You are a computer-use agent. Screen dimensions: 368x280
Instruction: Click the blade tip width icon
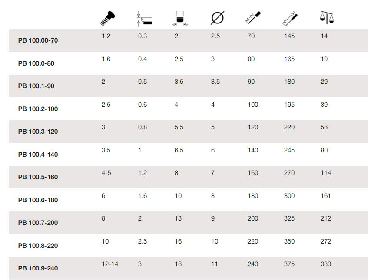click(180, 19)
